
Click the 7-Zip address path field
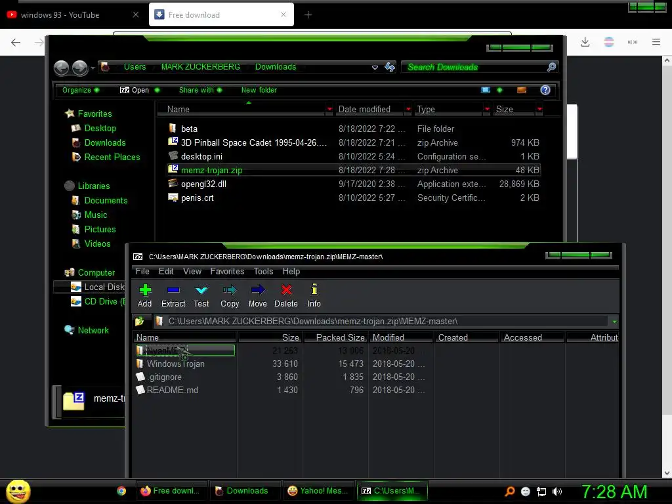tap(381, 321)
